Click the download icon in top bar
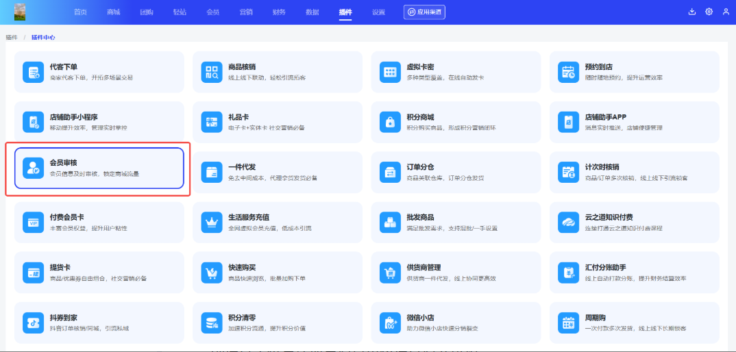Image resolution: width=736 pixels, height=352 pixels. 691,12
